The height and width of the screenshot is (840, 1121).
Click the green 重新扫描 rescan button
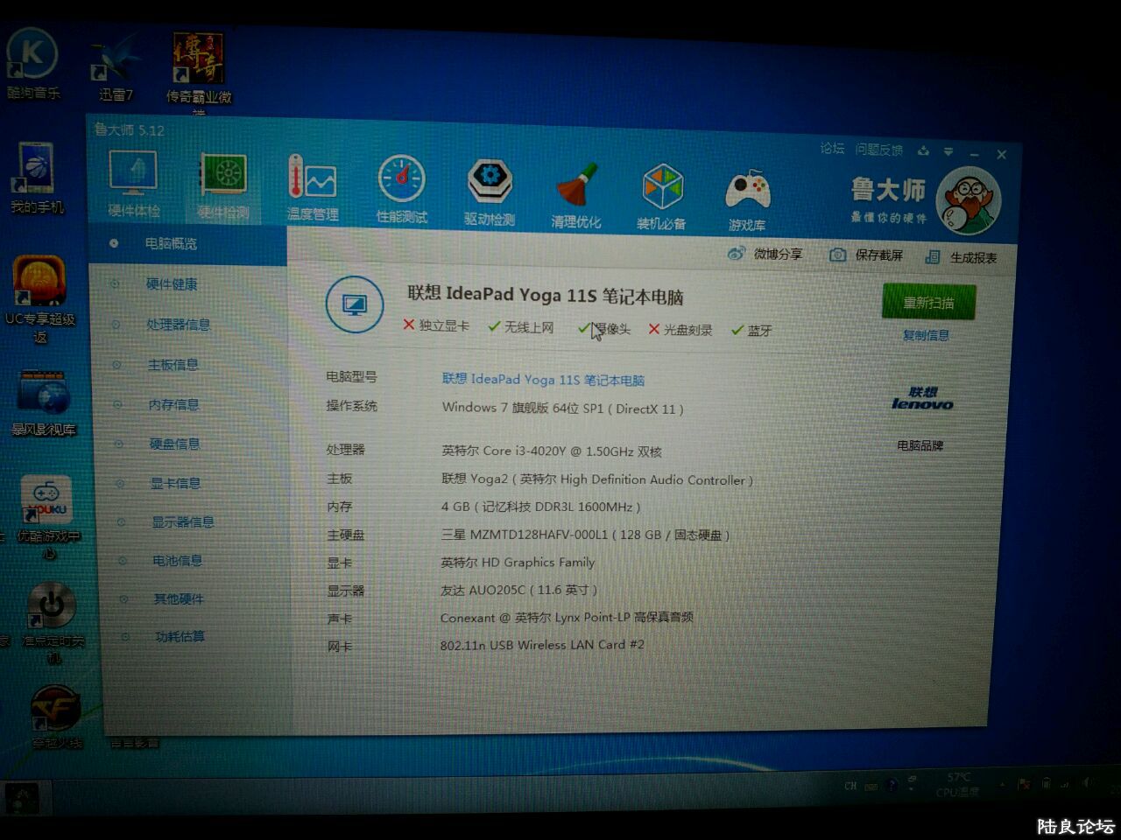coord(928,303)
